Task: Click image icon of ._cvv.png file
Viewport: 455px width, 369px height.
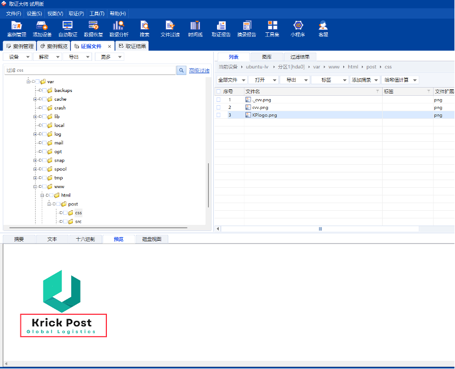Action: pos(248,100)
